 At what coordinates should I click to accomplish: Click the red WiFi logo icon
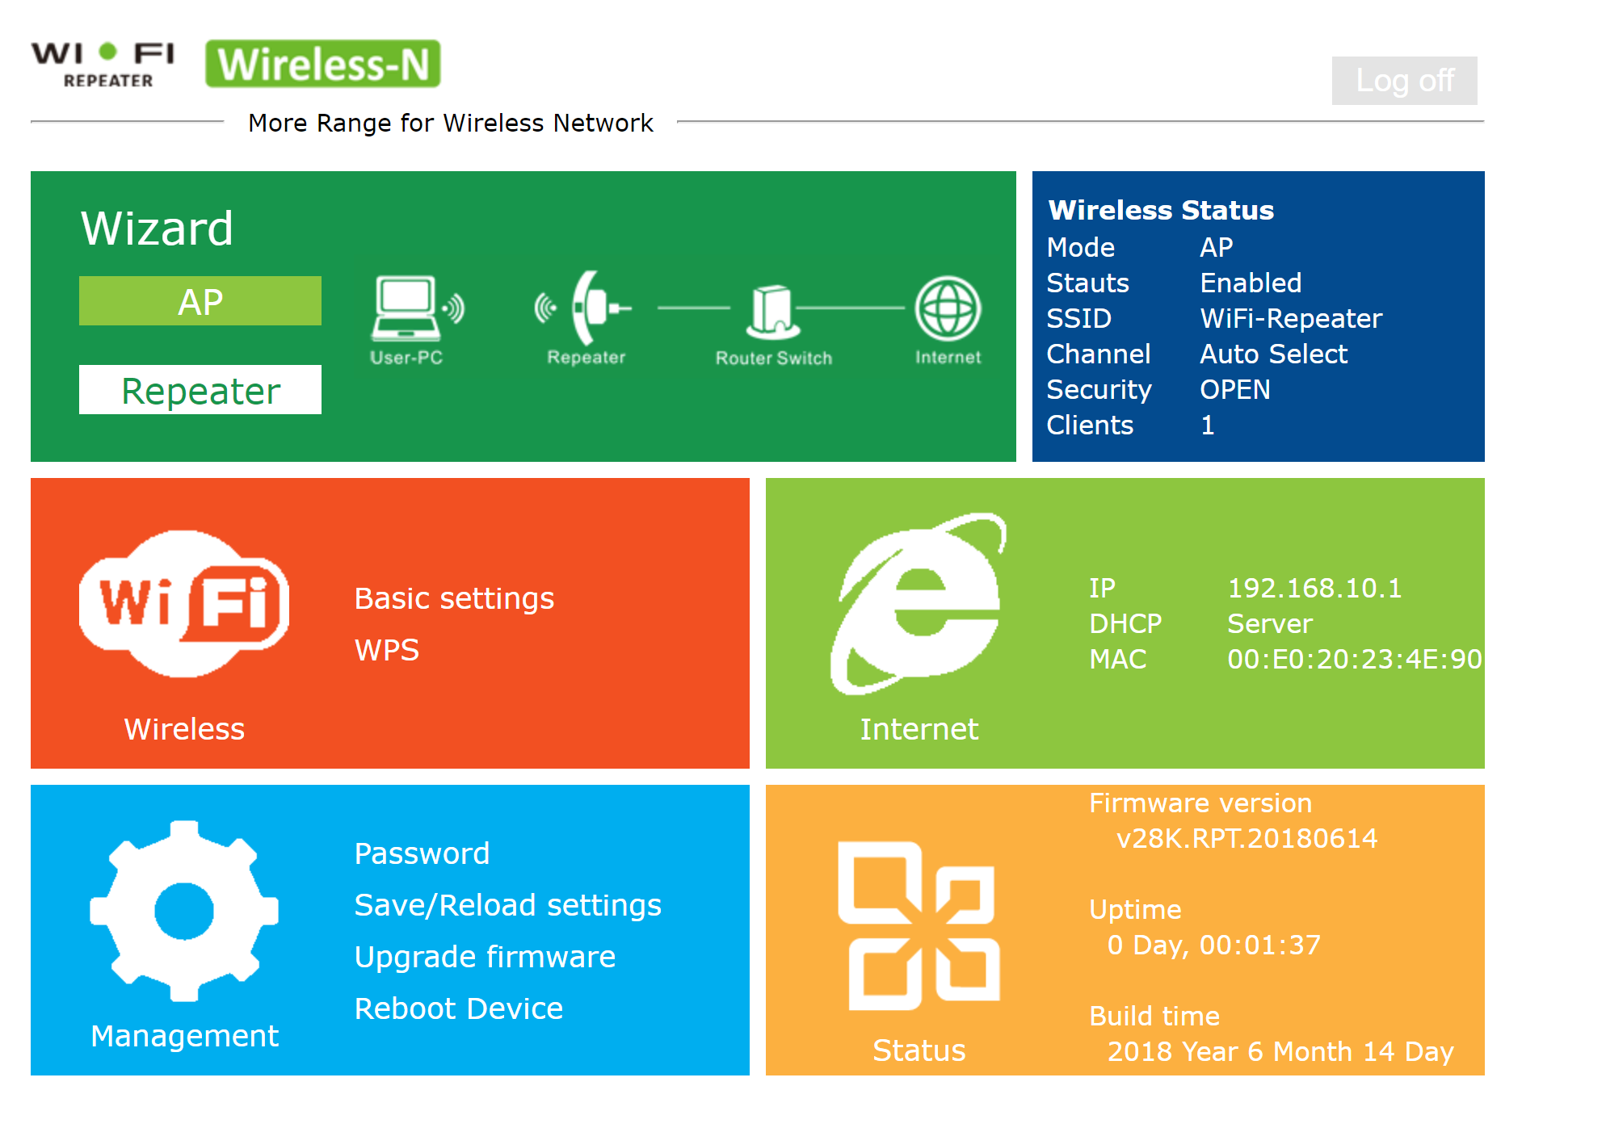[184, 604]
